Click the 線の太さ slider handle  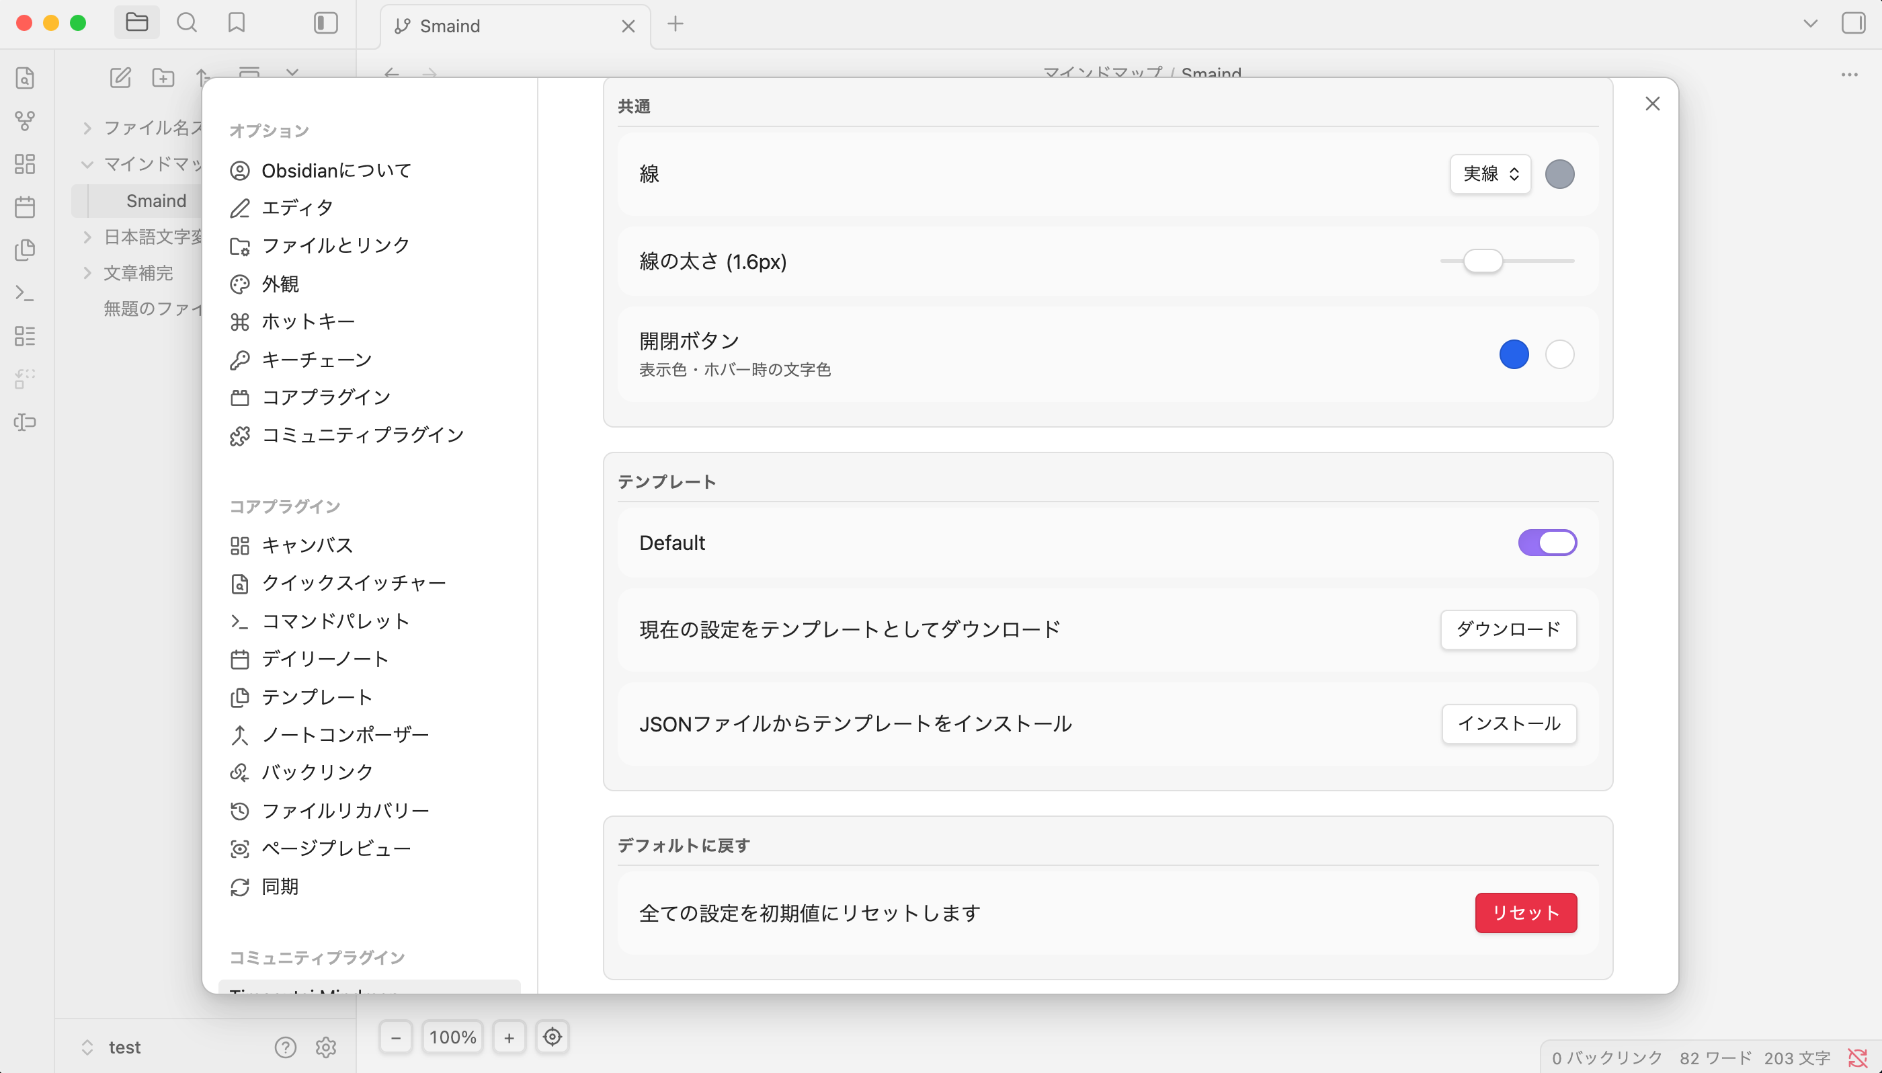coord(1483,261)
